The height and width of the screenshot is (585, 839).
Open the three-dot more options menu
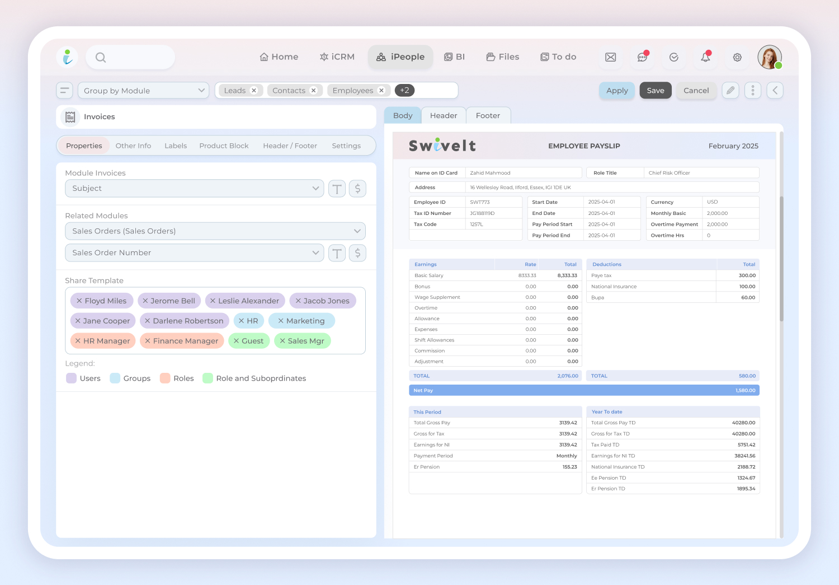(753, 90)
